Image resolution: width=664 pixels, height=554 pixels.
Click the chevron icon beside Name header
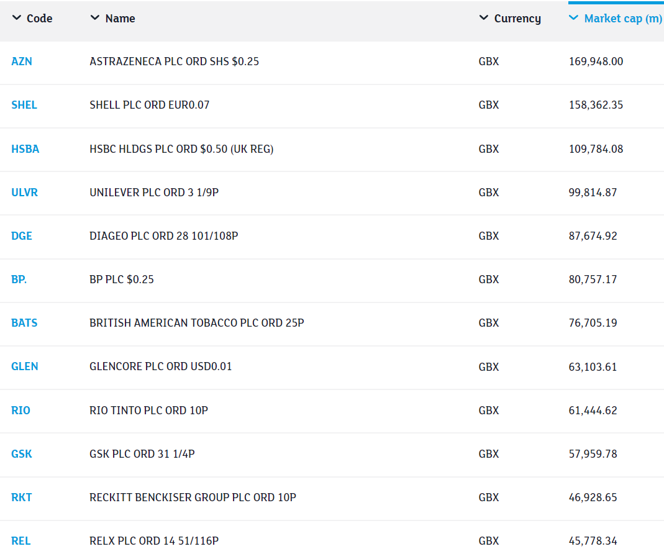(95, 18)
